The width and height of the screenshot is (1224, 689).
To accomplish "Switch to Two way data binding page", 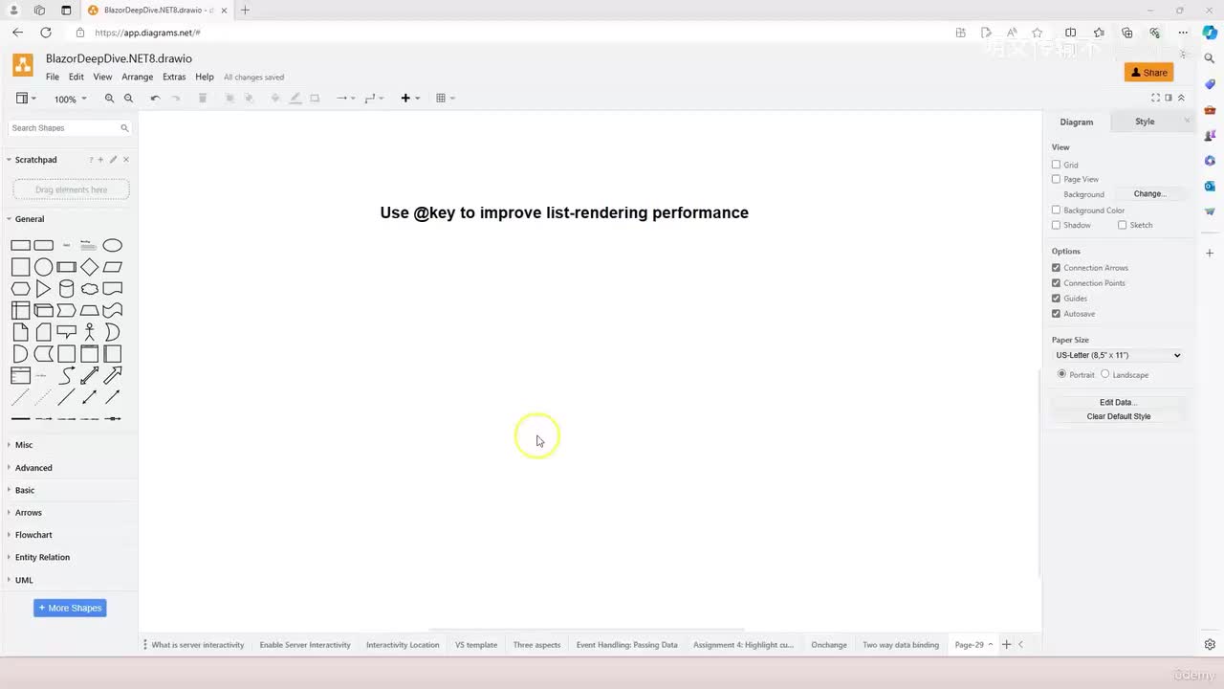I will (901, 645).
